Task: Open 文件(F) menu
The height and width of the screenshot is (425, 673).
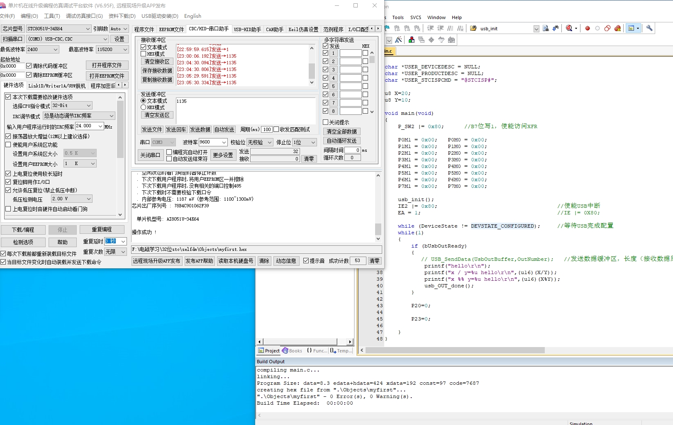Action: click(x=7, y=16)
